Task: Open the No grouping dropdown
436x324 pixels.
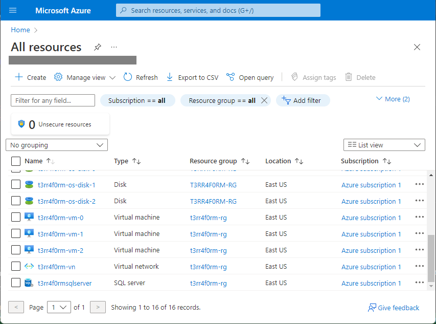Action: coord(57,145)
